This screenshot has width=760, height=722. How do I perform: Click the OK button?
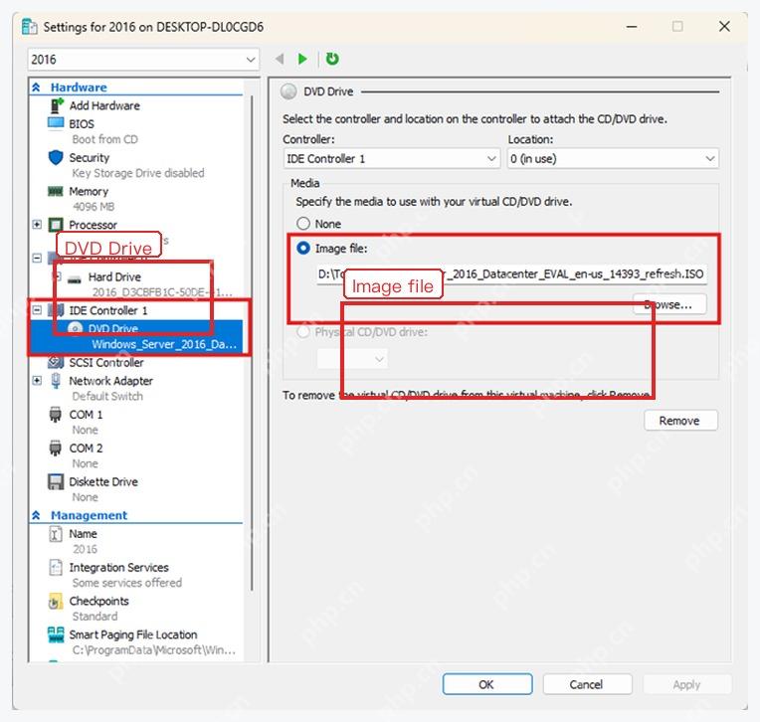[487, 684]
